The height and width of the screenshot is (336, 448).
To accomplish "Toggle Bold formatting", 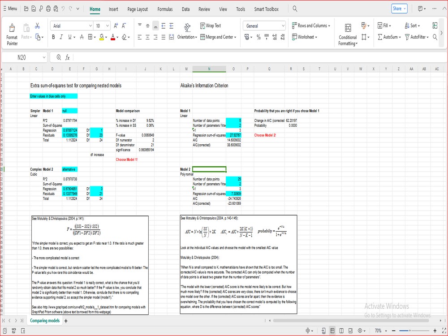I will (x=53, y=37).
